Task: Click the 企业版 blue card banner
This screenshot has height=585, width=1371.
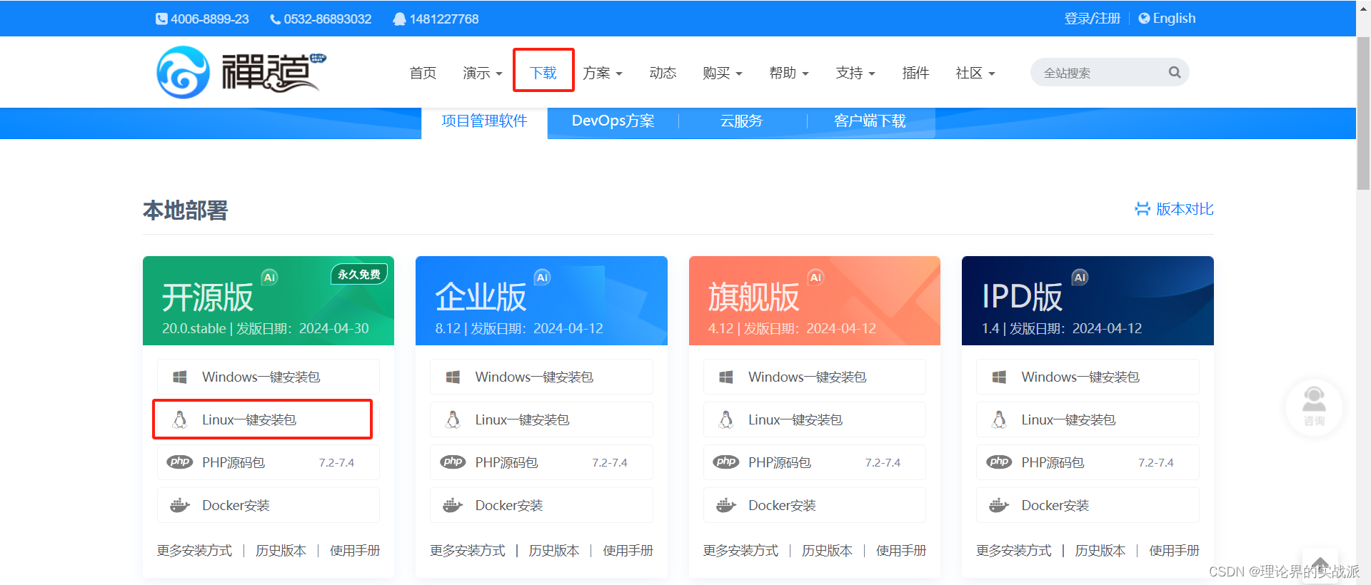Action: (541, 300)
